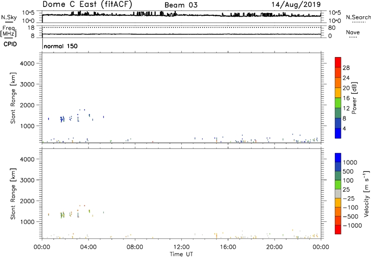Viewport: 371px width, 257px height.
Task: Click the "04:00" time axis label
Action: tap(88, 247)
